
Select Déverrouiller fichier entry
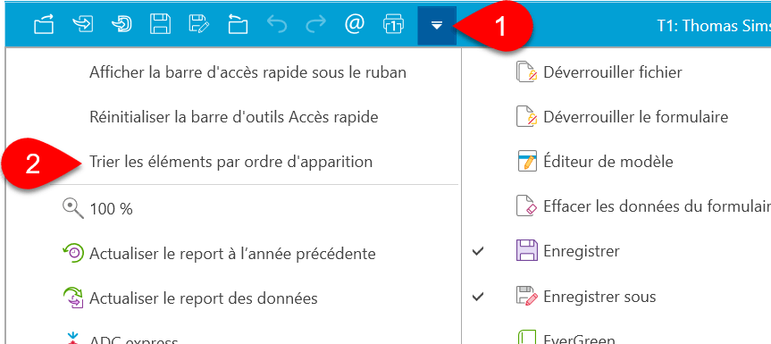(x=613, y=72)
